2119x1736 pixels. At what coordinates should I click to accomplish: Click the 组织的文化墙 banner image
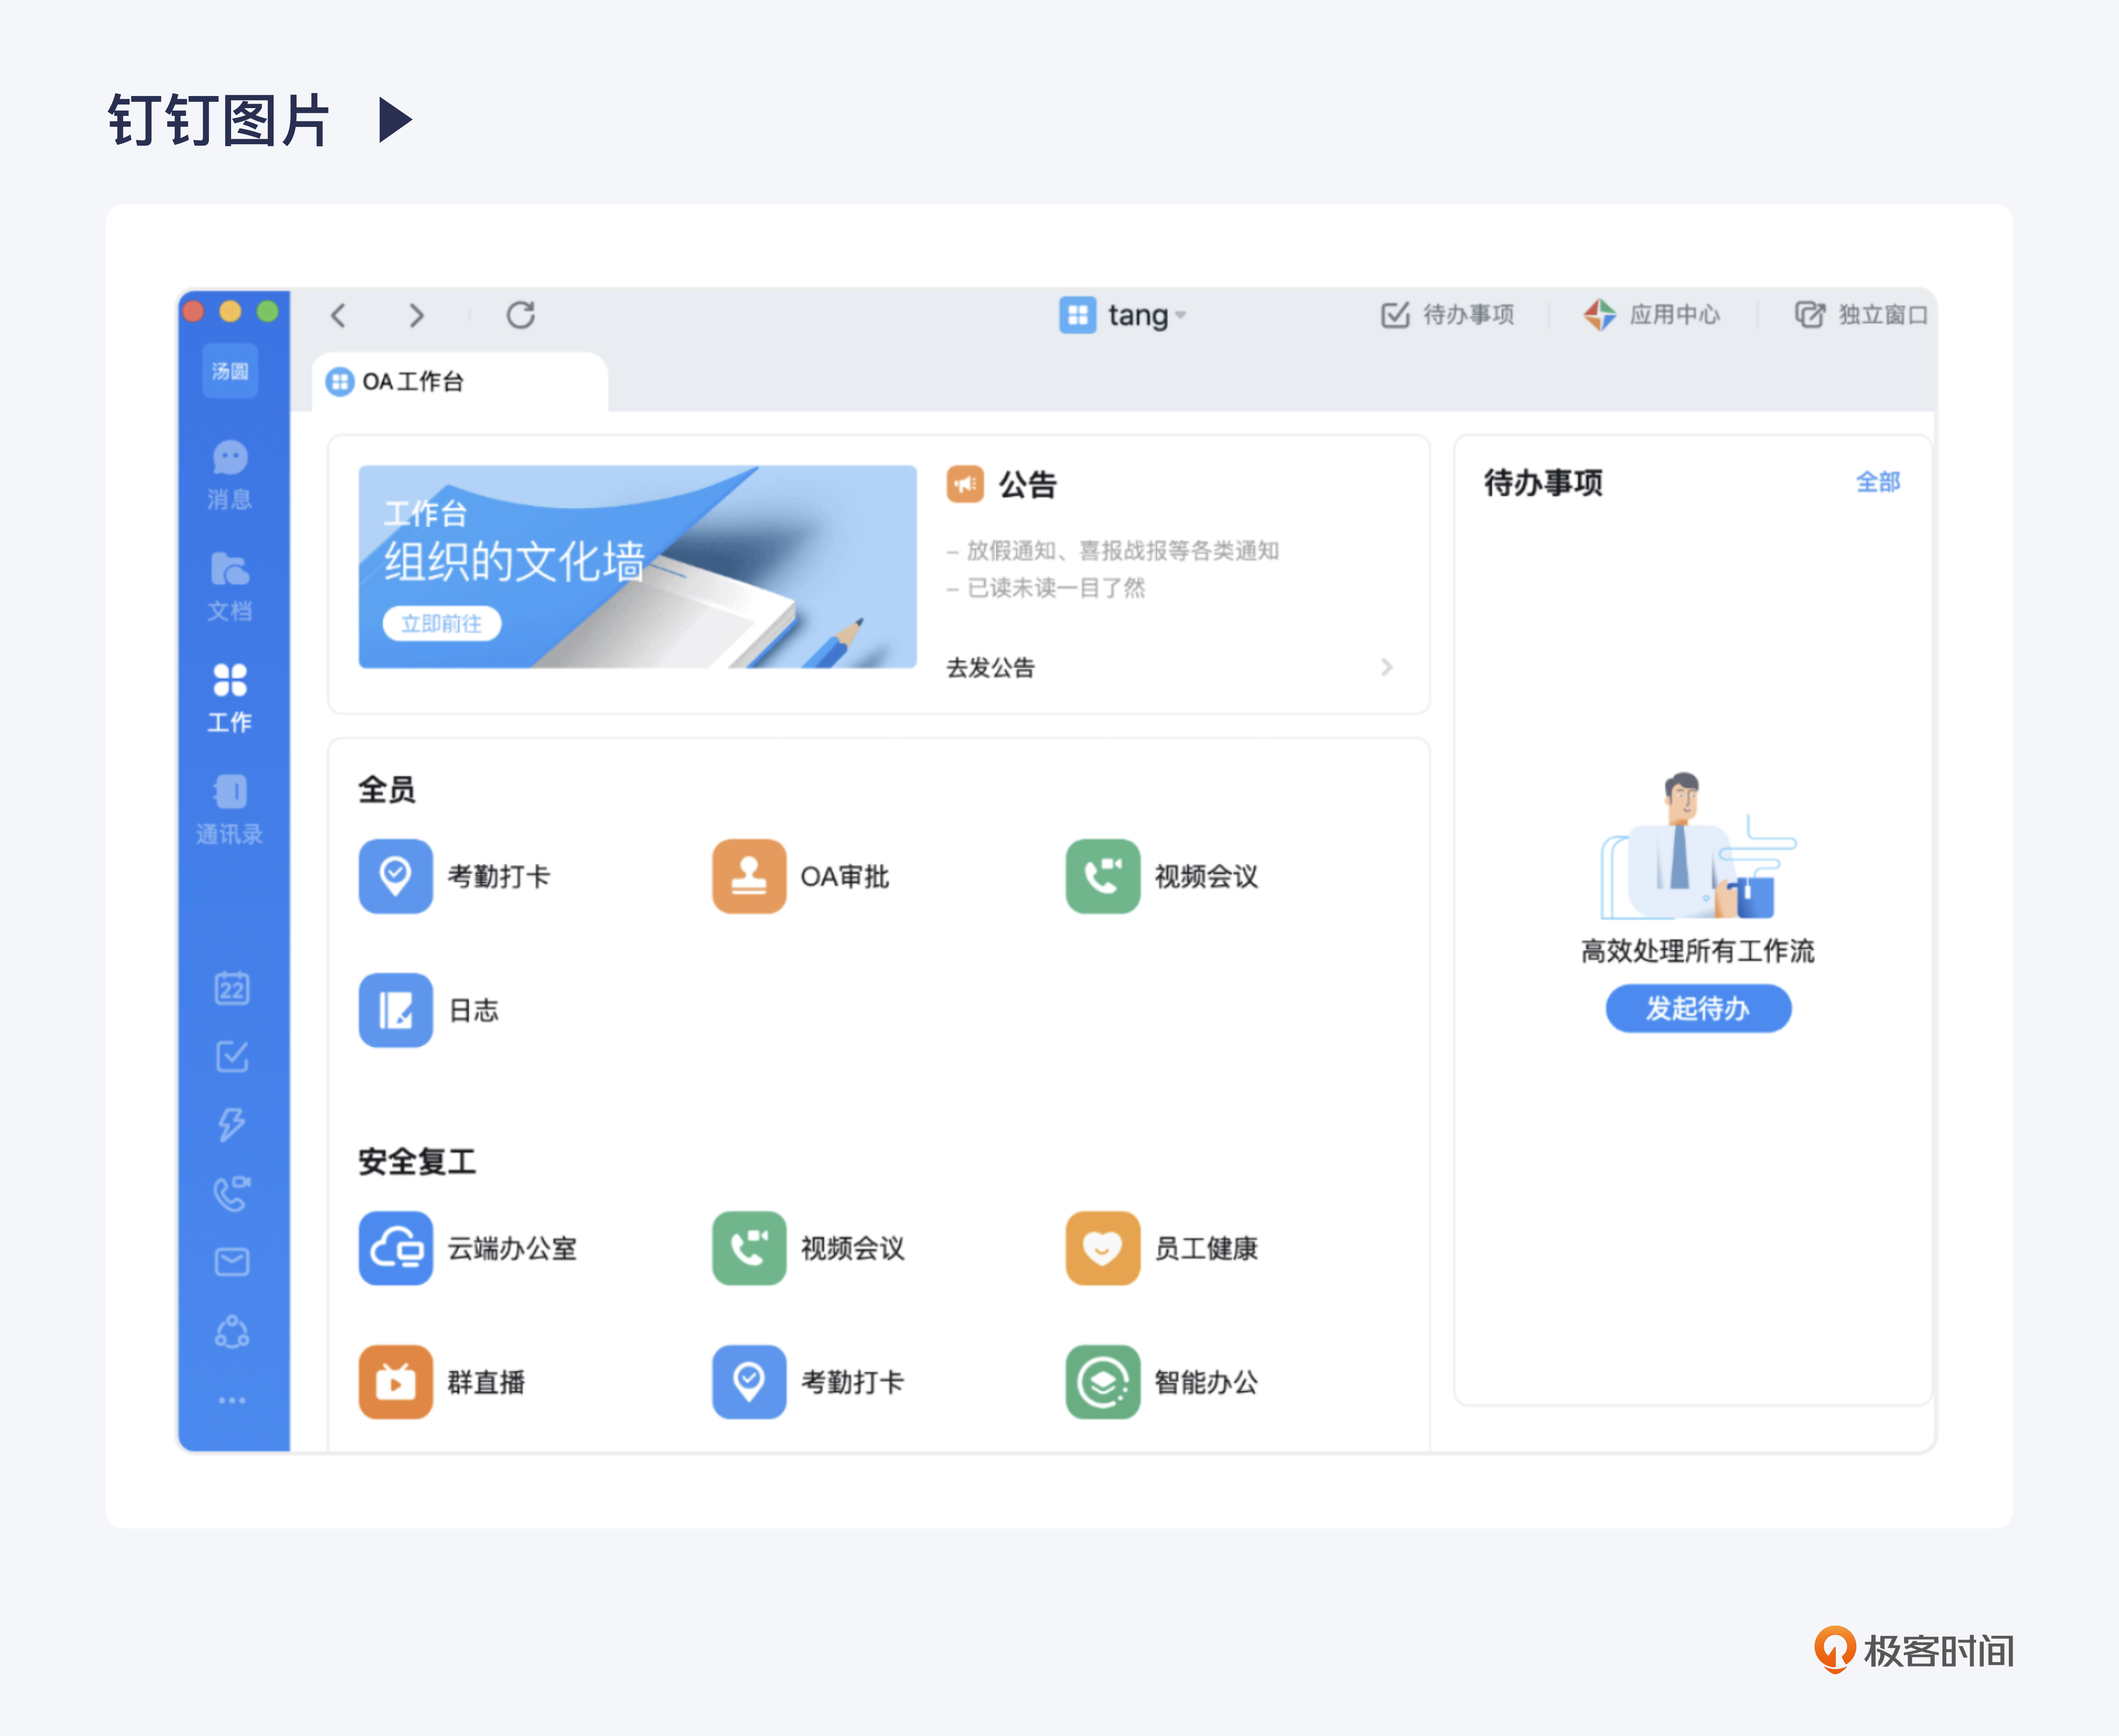637,566
